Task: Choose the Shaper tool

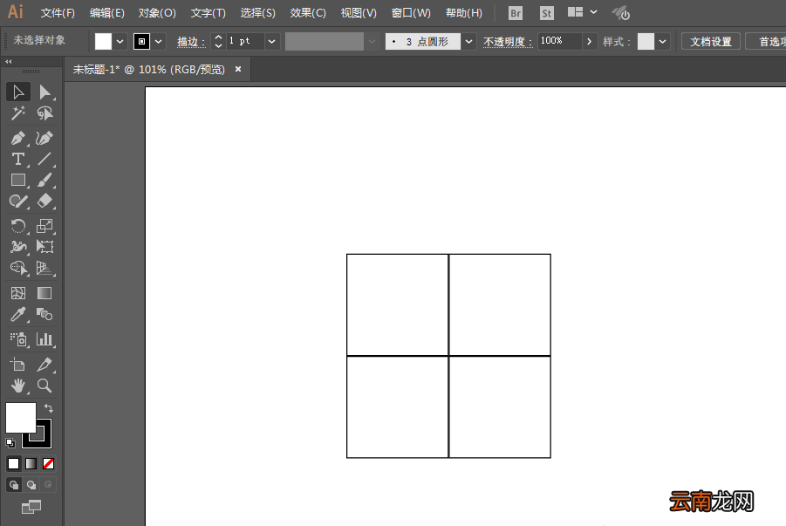Action: [18, 202]
